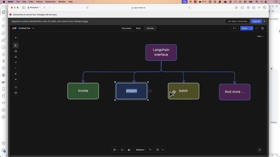Click the Safari share icon
280x157 pixels.
click(x=254, y=8)
